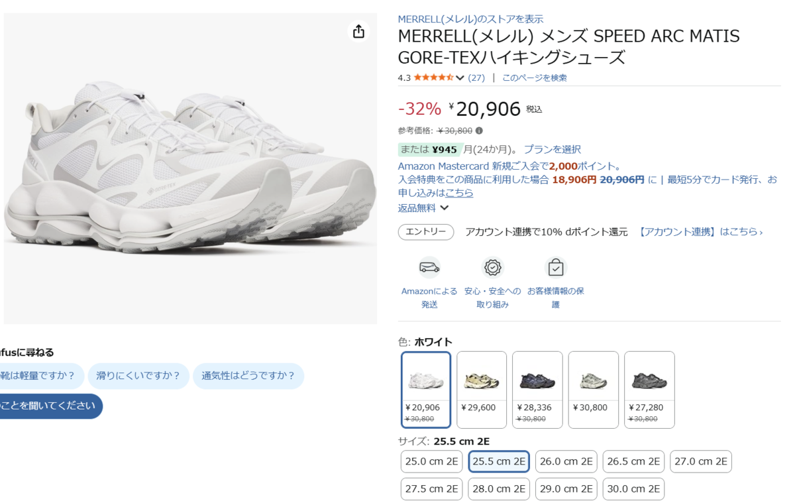795x503 pixels.
Task: Select the navy shoe color at ¥28,336
Action: pyautogui.click(x=537, y=390)
